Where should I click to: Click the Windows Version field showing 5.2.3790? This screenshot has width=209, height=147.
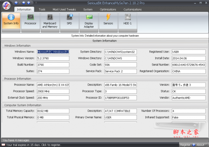(x=53, y=58)
